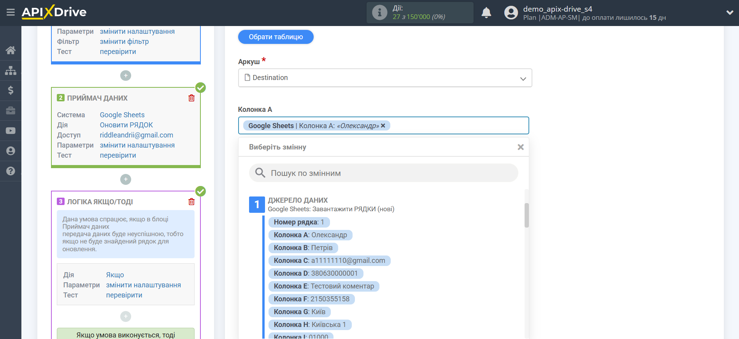The height and width of the screenshot is (339, 739).
Task: Go to Home in the sidebar
Action: pyautogui.click(x=11, y=50)
